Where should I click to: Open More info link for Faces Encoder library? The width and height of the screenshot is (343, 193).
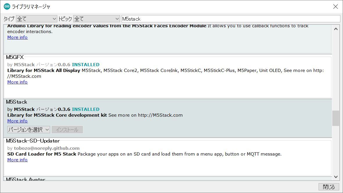(x=17, y=37)
